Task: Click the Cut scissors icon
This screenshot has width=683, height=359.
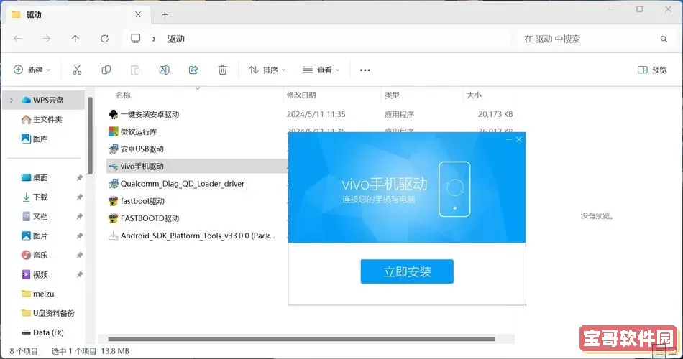Action: pos(77,70)
